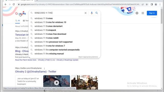The height and width of the screenshot is (92, 164).
Task: Choose suggestion 'windows 11 themes'
Action: tap(65, 18)
